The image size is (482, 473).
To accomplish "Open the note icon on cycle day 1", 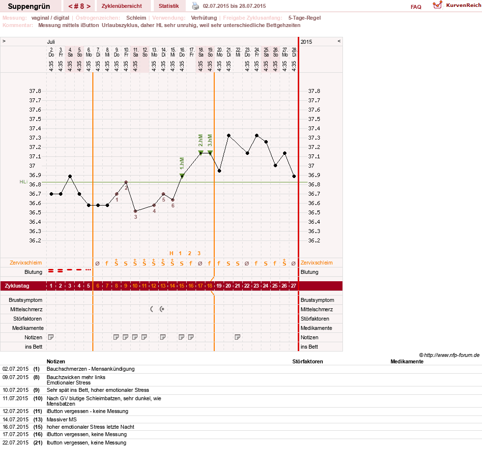I will (51, 337).
